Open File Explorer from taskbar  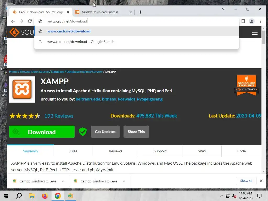pos(32,196)
